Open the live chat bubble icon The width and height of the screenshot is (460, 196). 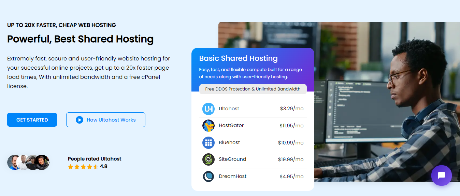tap(441, 176)
